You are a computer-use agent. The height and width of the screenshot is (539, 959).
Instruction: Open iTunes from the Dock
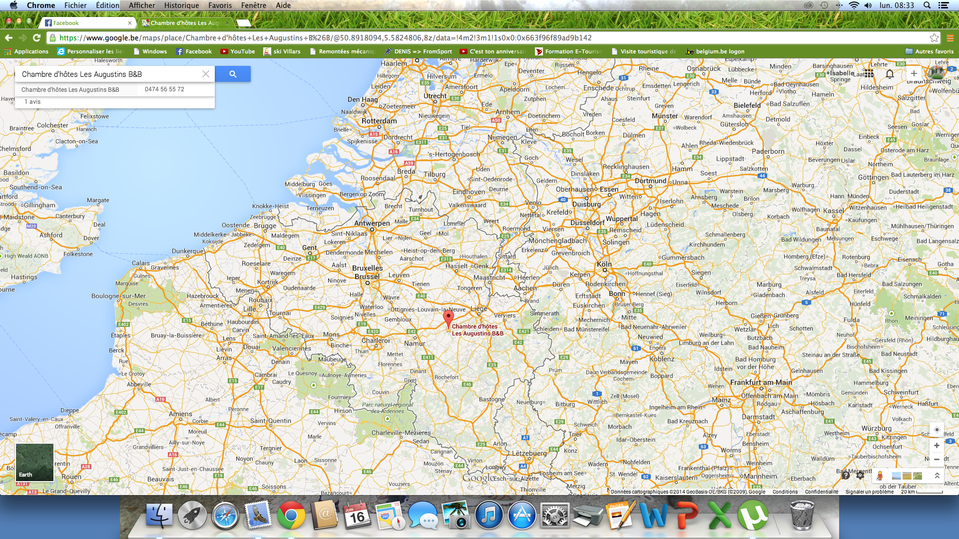tap(488, 516)
